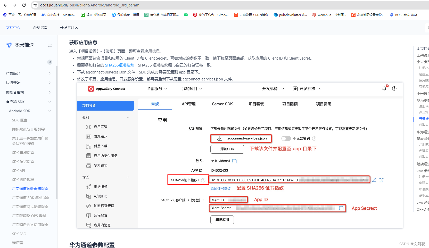
Task: Open 合规指南 top navigation
Action: [x=40, y=28]
